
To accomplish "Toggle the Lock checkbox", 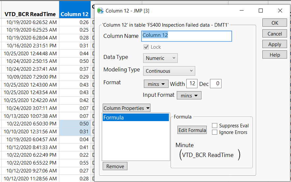I will [x=146, y=47].
